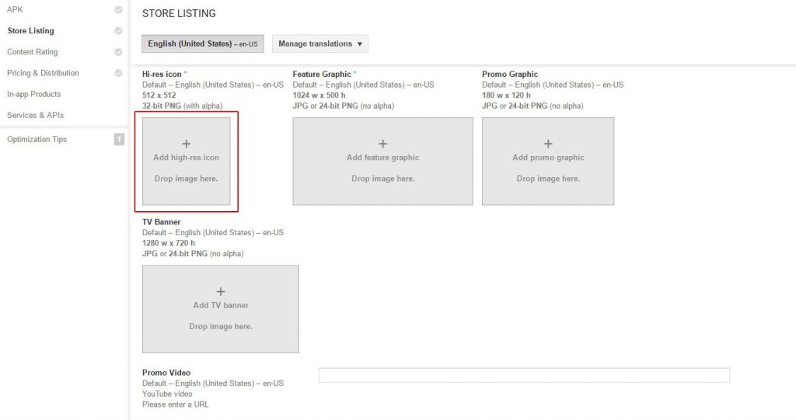The height and width of the screenshot is (420, 796).
Task: Click the Optimization Tips count badge
Action: (119, 140)
